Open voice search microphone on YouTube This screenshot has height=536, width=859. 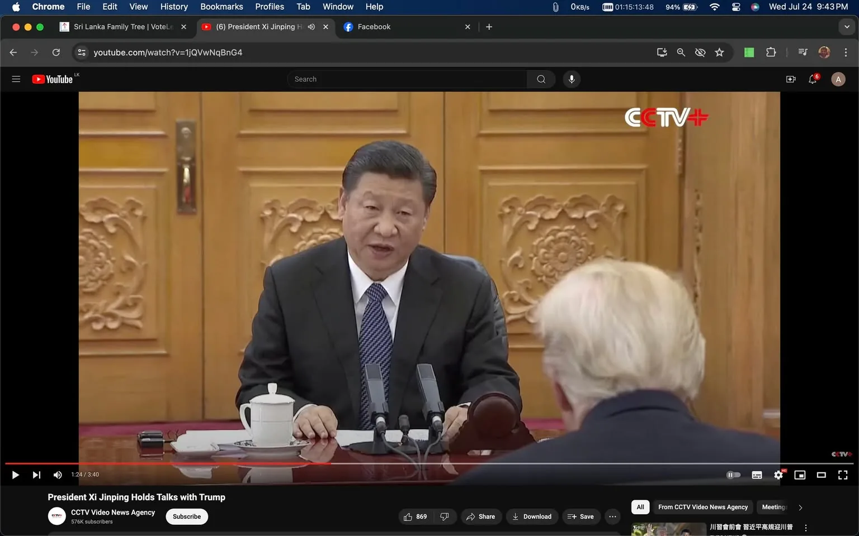[x=571, y=79]
